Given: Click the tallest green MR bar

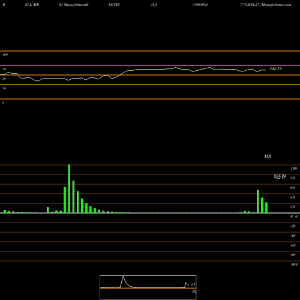Looking at the screenshot, I should click(69, 188).
